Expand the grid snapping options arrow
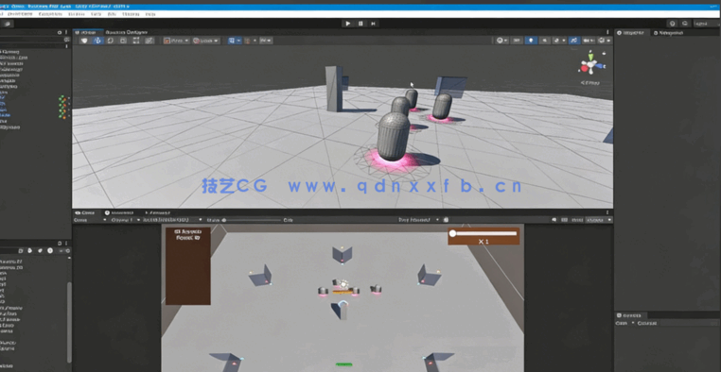Screen dimensions: 721x372 238,41
